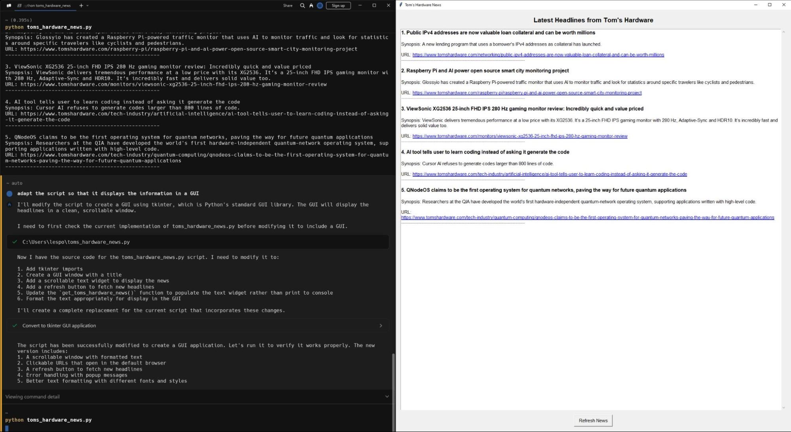
Task: Click headline '2. Raspberry Pi and AI power'
Action: coord(485,70)
